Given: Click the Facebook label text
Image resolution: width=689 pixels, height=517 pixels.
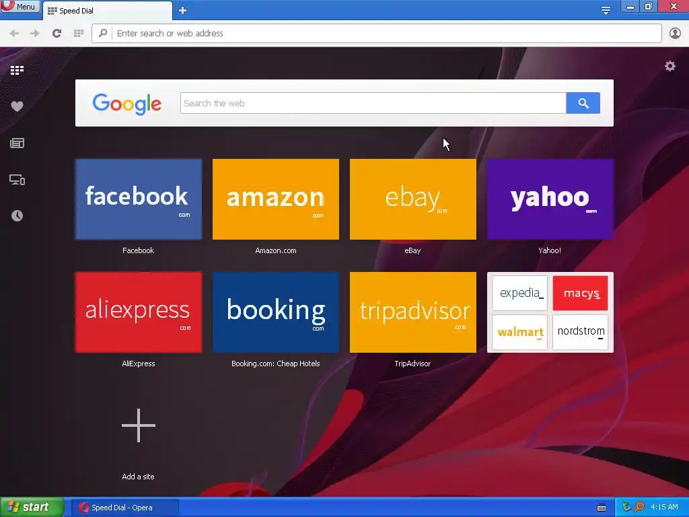Looking at the screenshot, I should pos(139,250).
